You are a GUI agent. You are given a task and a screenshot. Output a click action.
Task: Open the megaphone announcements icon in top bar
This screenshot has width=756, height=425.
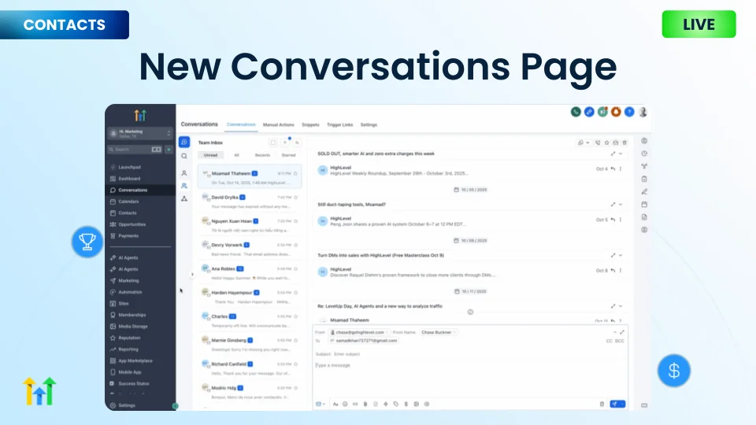pos(602,112)
